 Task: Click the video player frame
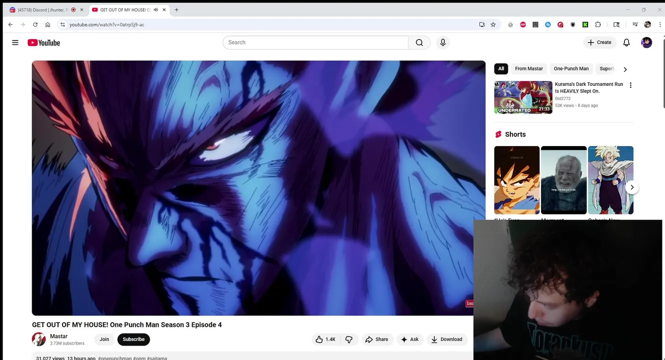259,188
